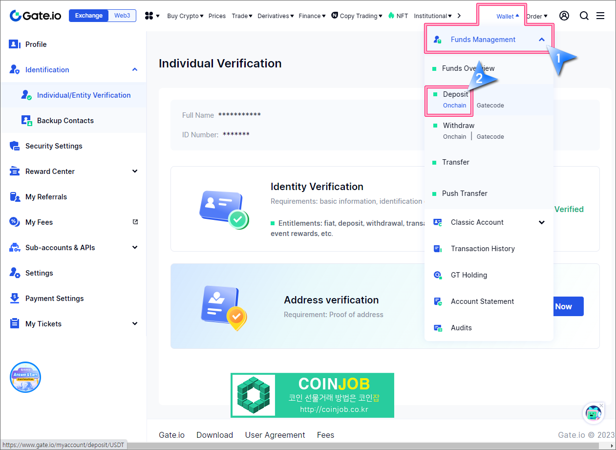The image size is (616, 450).
Task: Open the Wallet menu
Action: coord(508,16)
